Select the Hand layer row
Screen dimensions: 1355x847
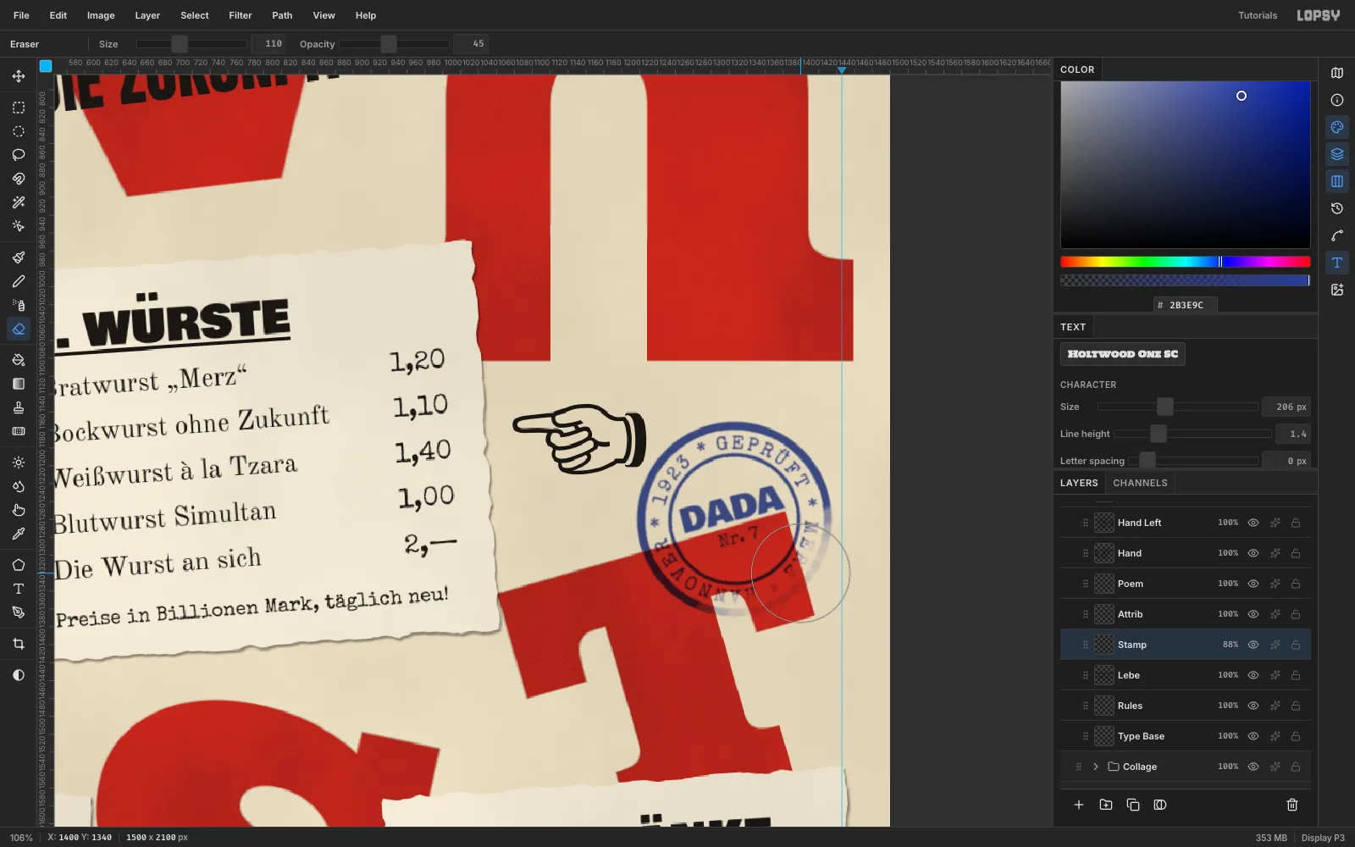[1186, 553]
